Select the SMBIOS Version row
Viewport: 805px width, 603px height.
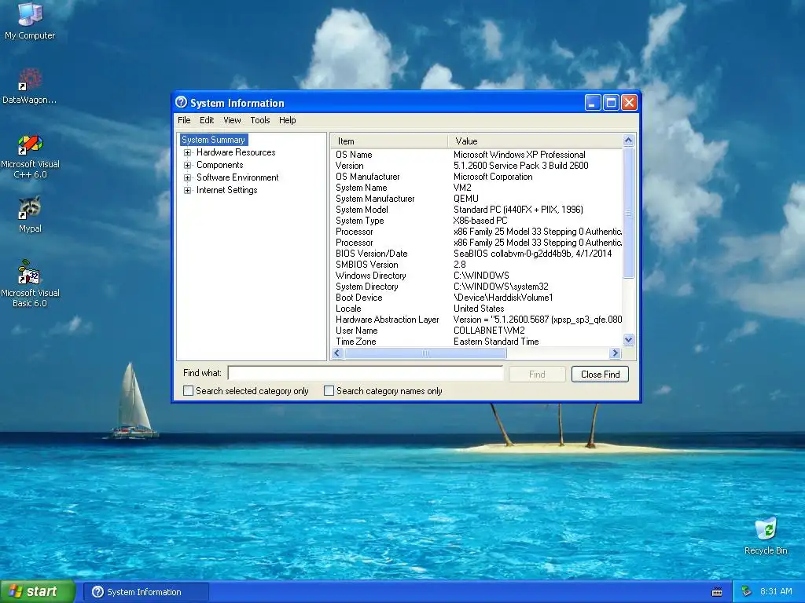pyautogui.click(x=476, y=265)
